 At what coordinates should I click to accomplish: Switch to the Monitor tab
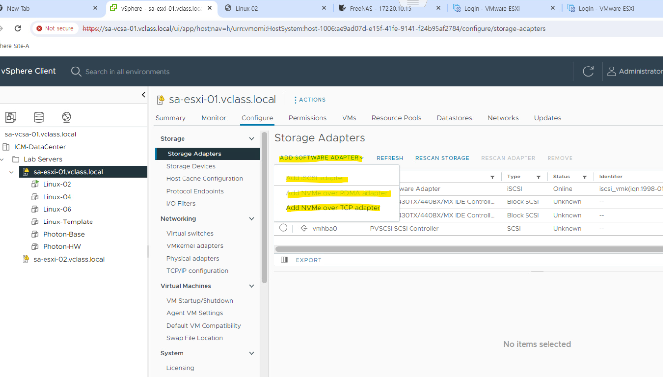tap(213, 118)
